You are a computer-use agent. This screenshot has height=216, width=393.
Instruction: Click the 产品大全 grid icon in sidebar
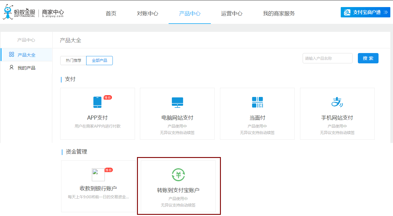(x=12, y=55)
